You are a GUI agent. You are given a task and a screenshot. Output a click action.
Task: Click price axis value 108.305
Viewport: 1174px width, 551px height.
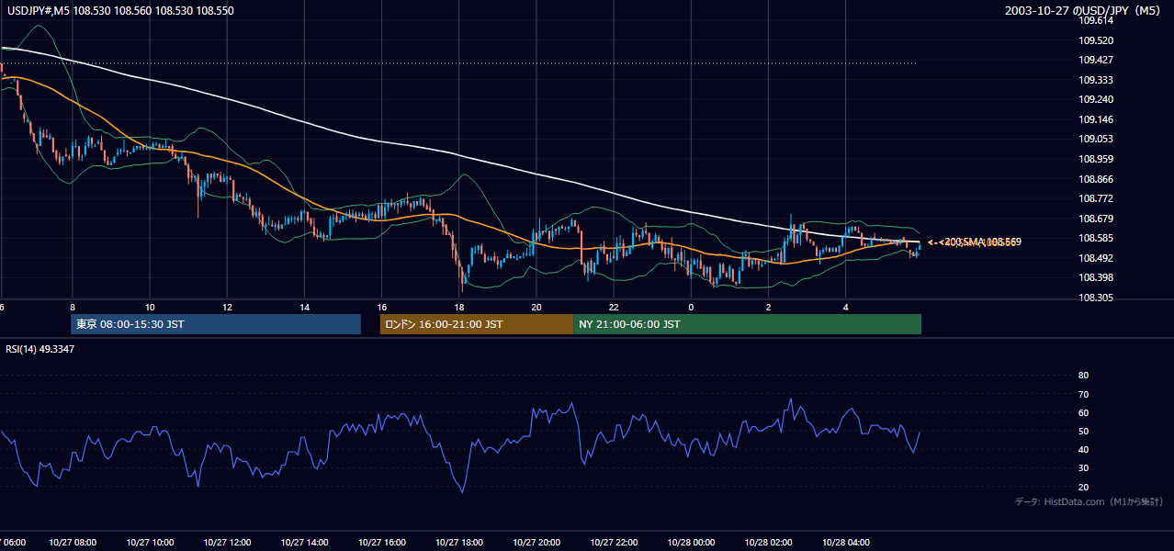point(1096,298)
